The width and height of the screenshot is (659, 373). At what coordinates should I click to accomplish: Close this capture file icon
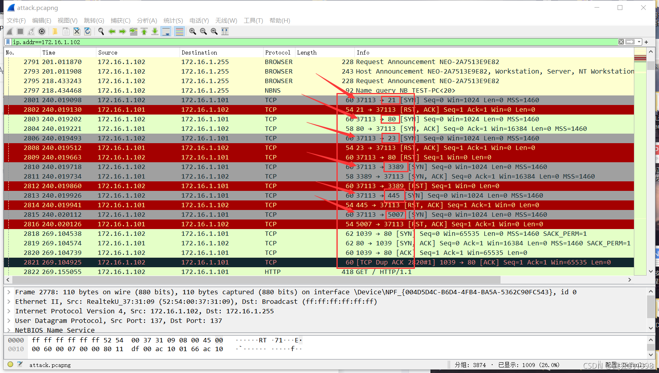click(x=77, y=31)
